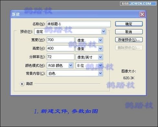
Task: Click the 820.3K image size value
Action: pyautogui.click(x=129, y=78)
